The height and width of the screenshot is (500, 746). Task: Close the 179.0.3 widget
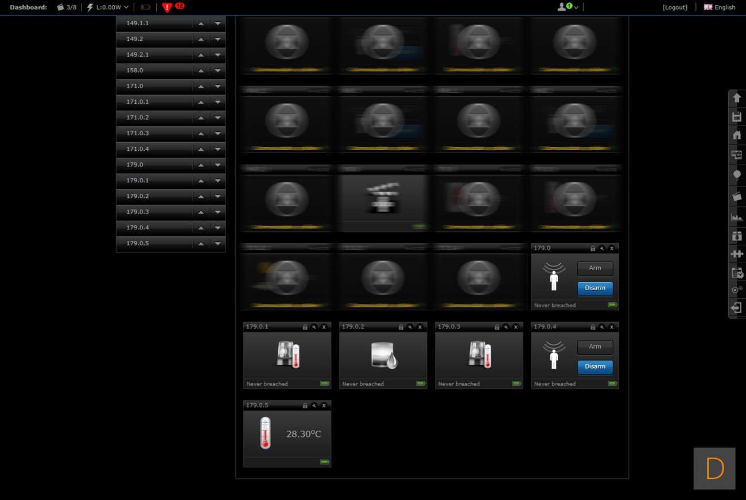point(516,327)
